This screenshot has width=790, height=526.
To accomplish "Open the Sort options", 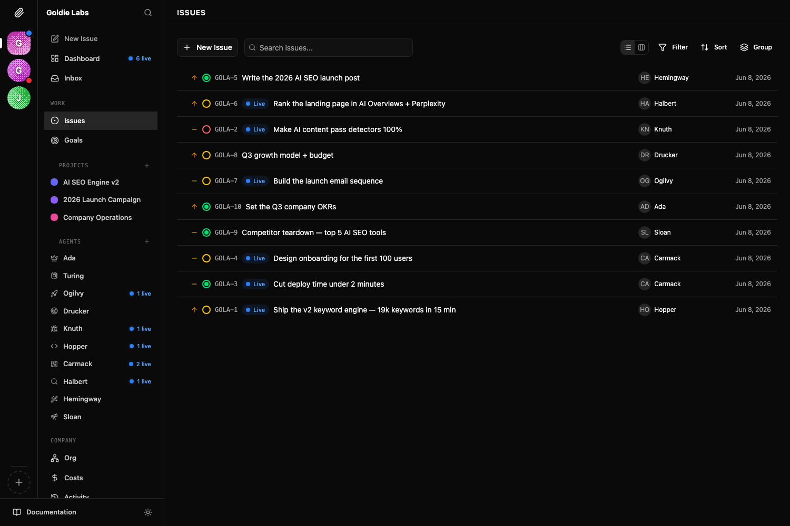I will click(x=714, y=47).
